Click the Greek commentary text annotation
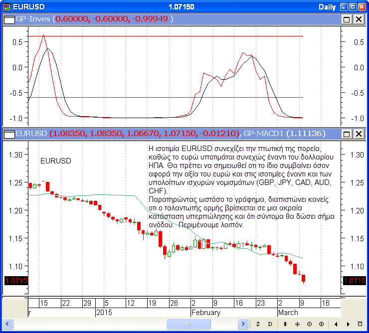The width and height of the screenshot is (369, 333). click(241, 186)
